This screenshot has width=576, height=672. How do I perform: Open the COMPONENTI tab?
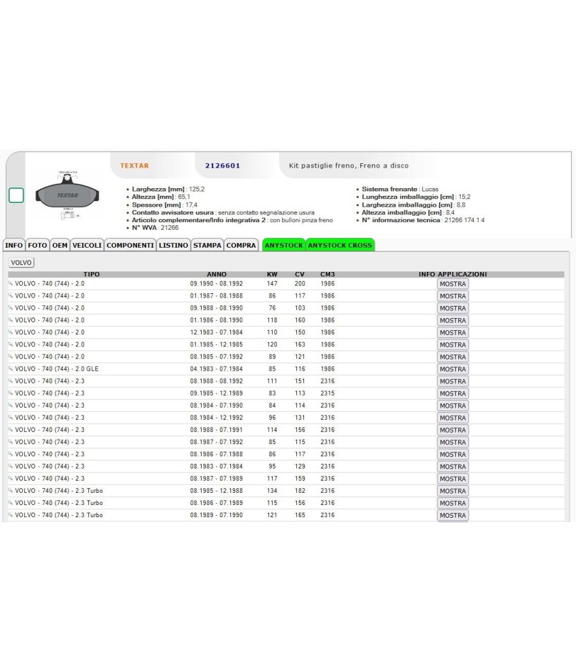[x=131, y=245]
